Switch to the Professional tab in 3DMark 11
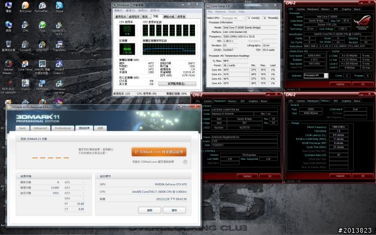376x235 pixels. pos(63,128)
